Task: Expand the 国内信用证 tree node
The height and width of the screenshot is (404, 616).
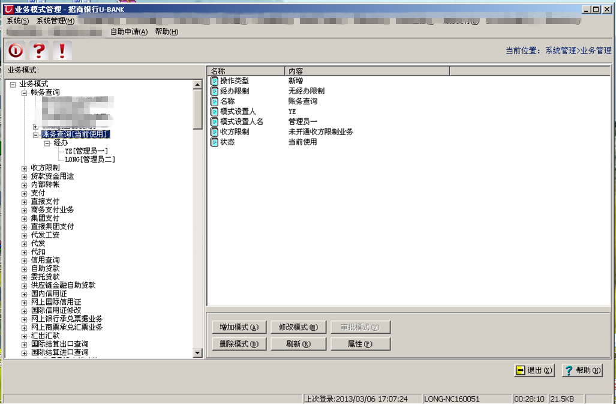Action: pos(25,294)
